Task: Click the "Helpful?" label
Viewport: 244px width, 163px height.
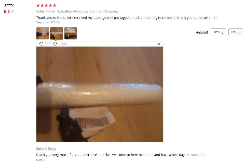Action: 202,32
